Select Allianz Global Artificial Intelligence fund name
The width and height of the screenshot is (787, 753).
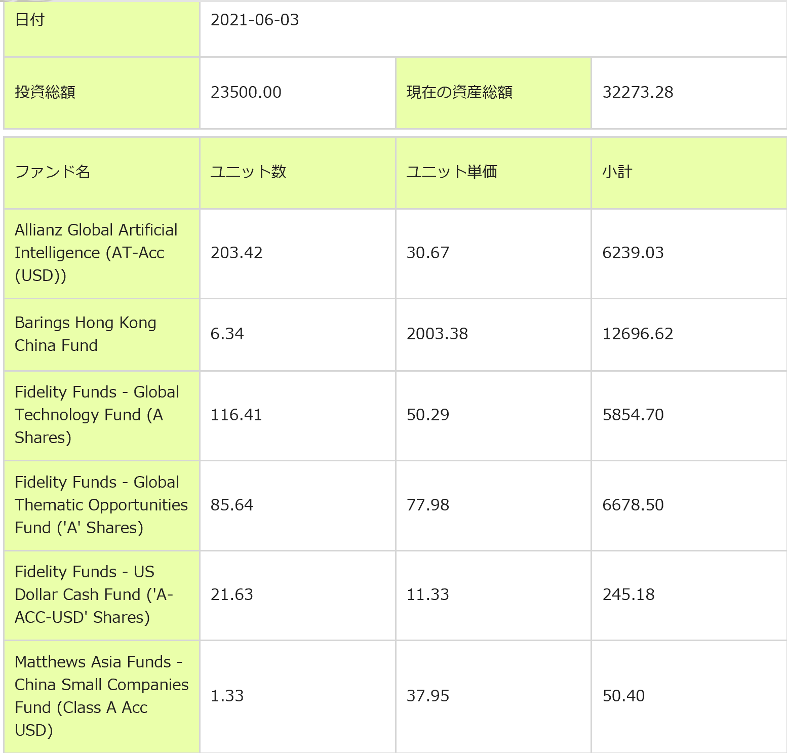pyautogui.click(x=96, y=253)
